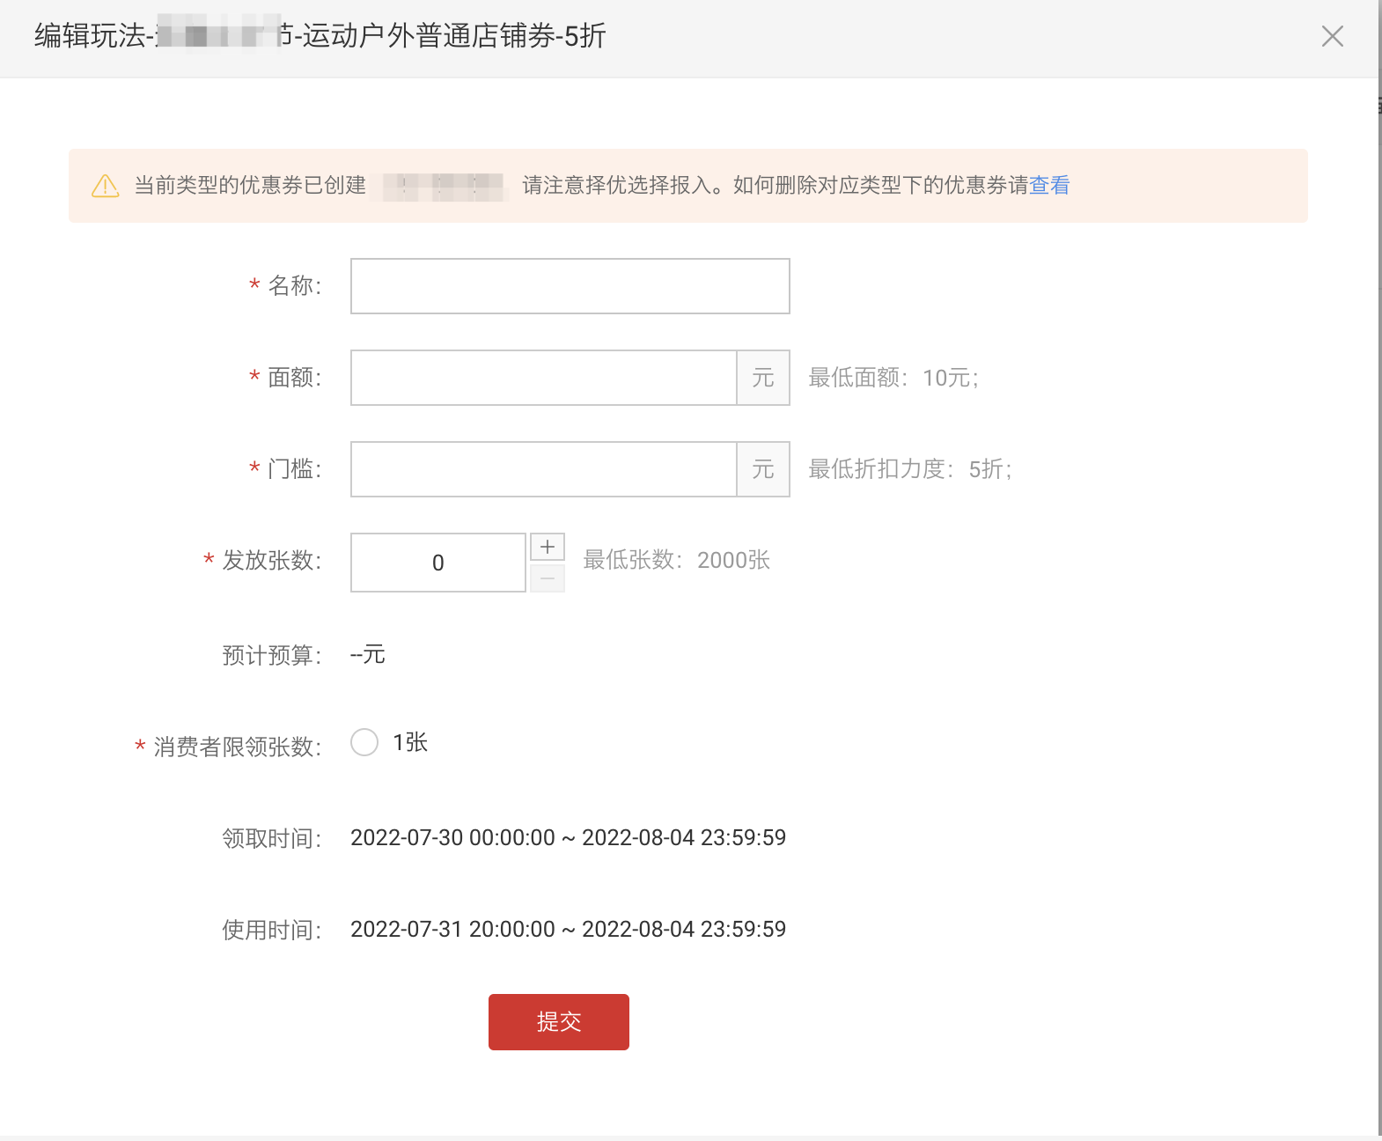Viewport: 1382px width, 1141px height.
Task: Click the dialog title 编辑玩法
Action: pos(320,36)
